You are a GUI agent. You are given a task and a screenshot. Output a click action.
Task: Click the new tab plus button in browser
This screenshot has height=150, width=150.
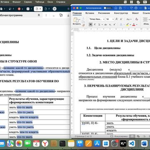pos(55,9)
